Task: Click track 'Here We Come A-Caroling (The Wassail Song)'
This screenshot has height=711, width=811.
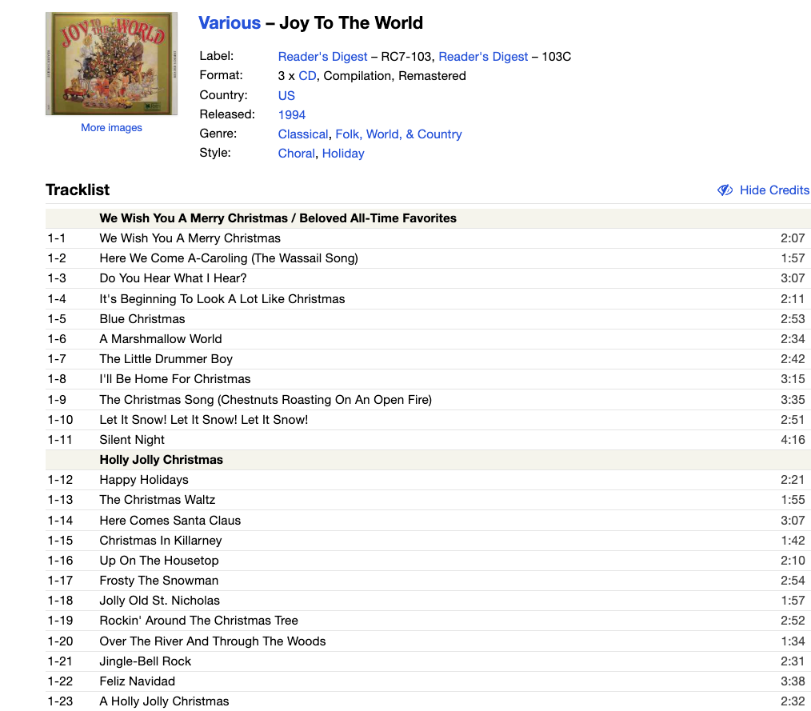Action: [x=229, y=258]
